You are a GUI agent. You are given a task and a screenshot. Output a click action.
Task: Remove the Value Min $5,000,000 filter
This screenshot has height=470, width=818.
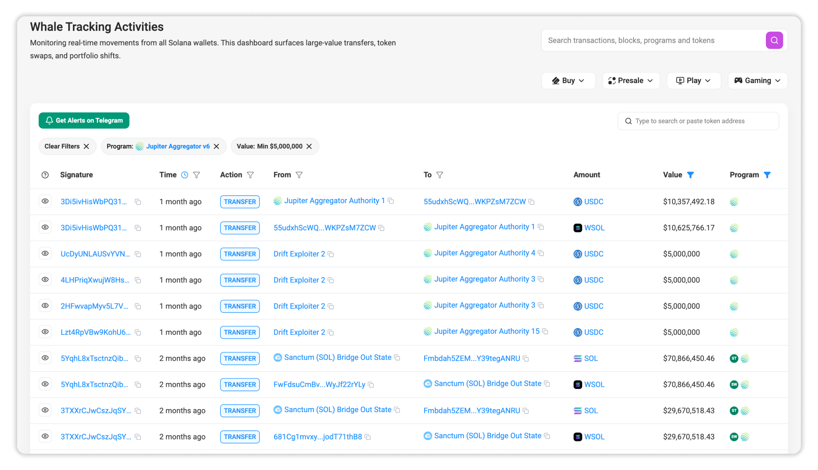(x=309, y=146)
